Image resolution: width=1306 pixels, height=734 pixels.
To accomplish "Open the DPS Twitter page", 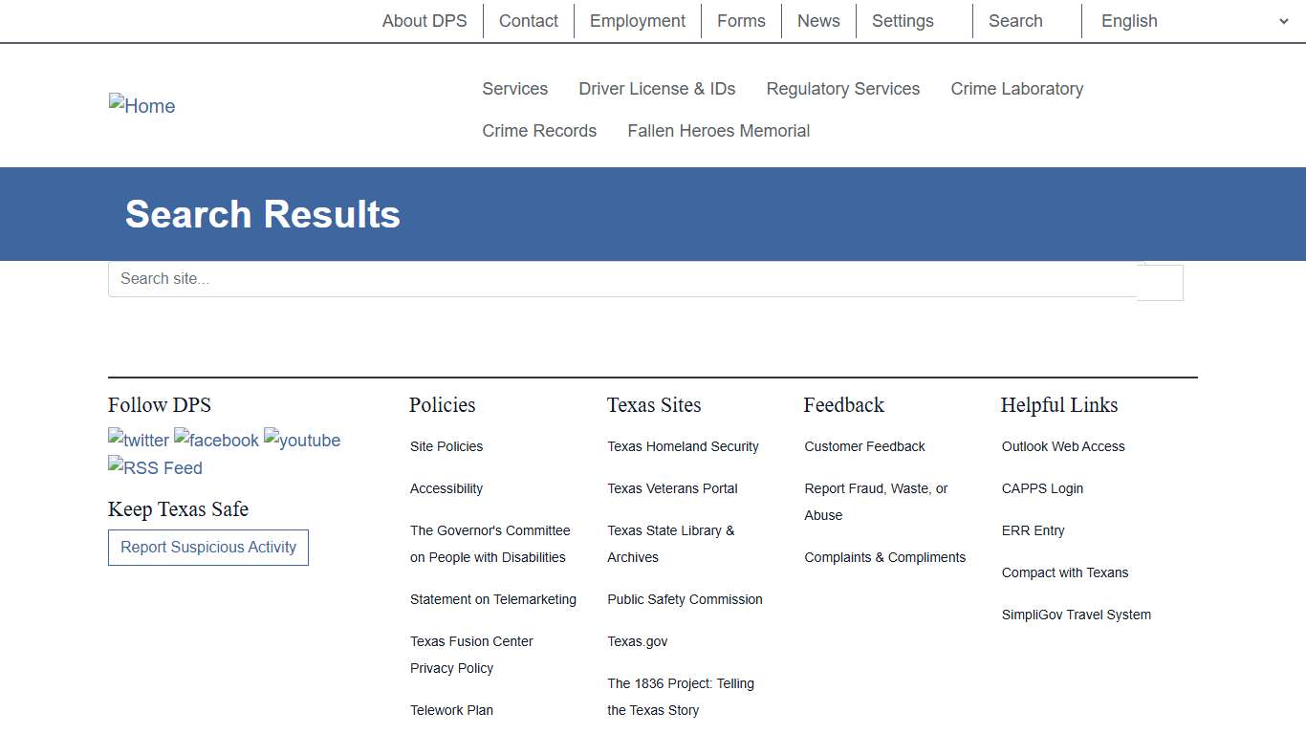I will [138, 440].
